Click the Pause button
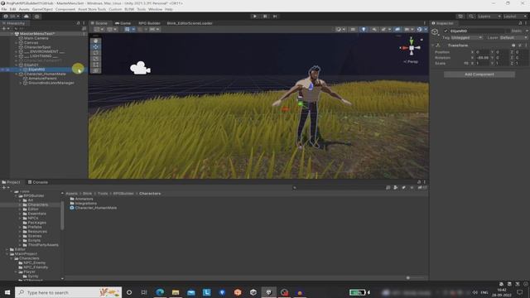This screenshot has height=298, width=530. coord(265,17)
